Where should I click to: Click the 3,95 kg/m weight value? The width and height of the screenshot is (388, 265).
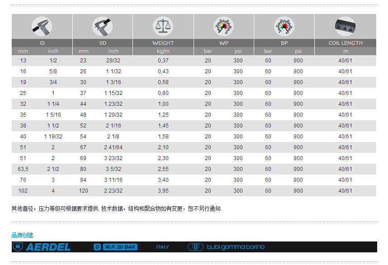pos(163,191)
